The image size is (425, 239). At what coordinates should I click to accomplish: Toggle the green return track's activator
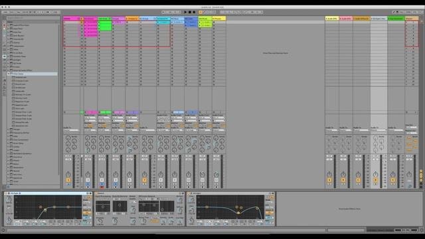(392, 180)
